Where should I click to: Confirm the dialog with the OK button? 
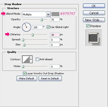(x=94, y=6)
